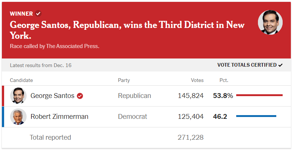Click the checkmark badge beside George Santos
This screenshot has height=152, width=292.
click(x=80, y=96)
